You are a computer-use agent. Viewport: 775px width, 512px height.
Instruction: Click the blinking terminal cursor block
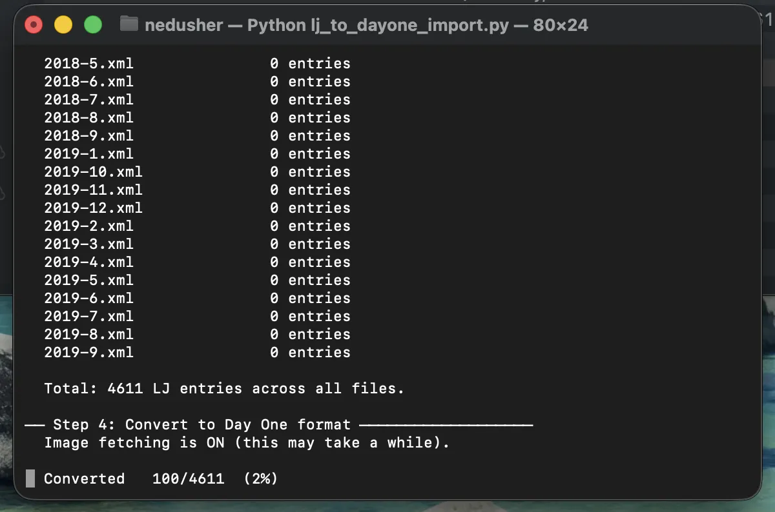29,478
